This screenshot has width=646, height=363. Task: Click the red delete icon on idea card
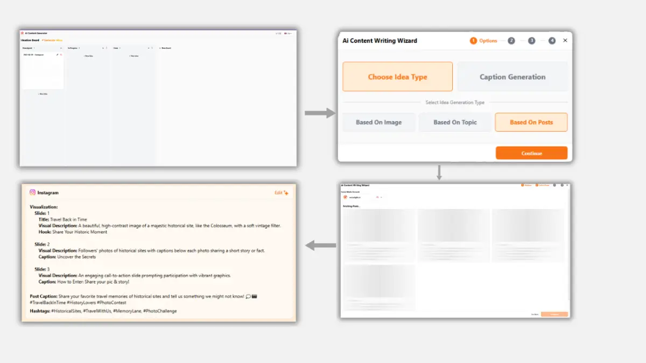pyautogui.click(x=61, y=54)
